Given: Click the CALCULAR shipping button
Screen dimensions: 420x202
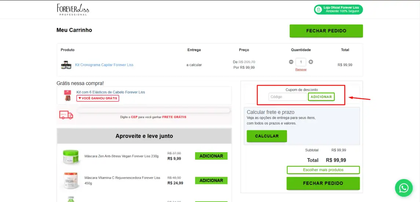Looking at the screenshot, I should 267,136.
